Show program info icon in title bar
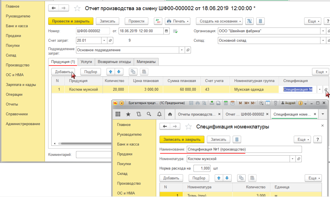 (301, 103)
